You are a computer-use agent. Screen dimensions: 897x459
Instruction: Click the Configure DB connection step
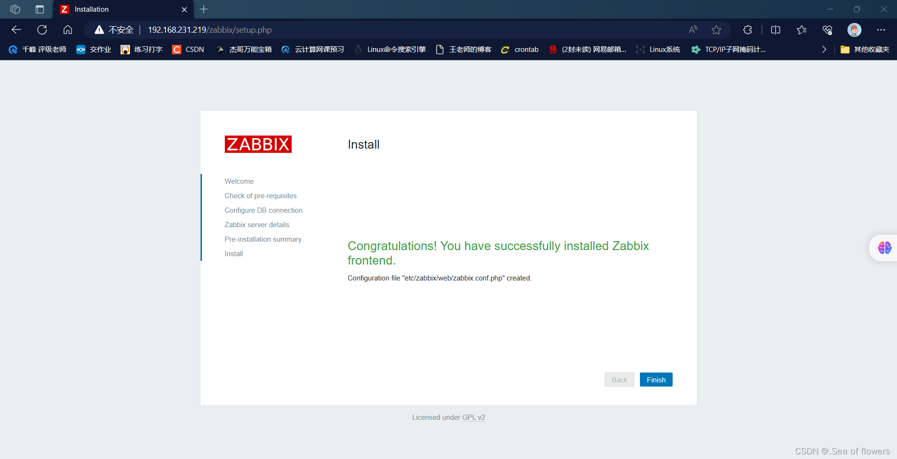tap(263, 210)
